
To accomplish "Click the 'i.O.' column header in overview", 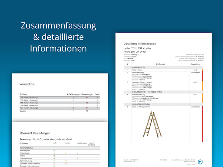I will coord(55,143).
